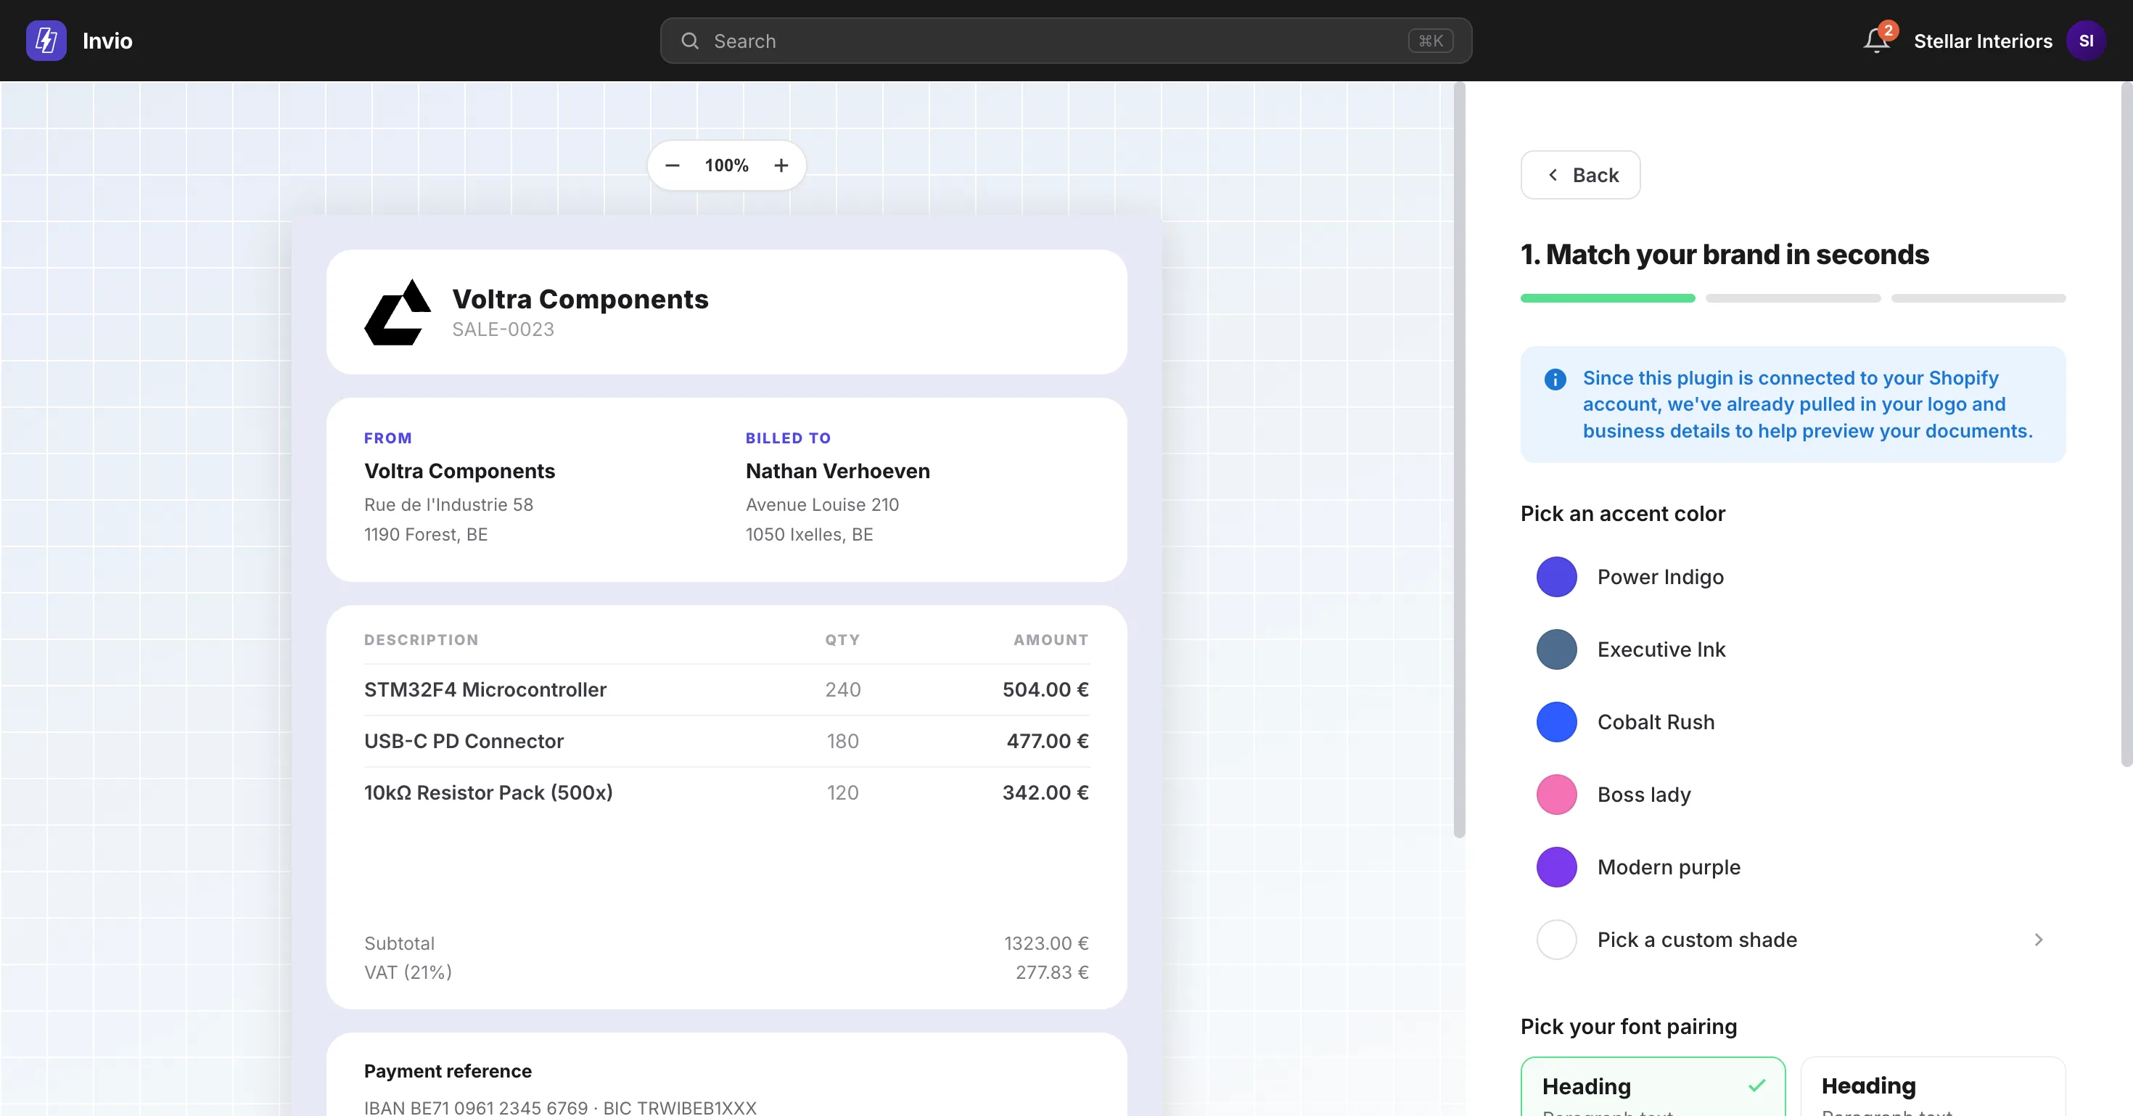Image resolution: width=2133 pixels, height=1116 pixels.
Task: Click the search magnifier icon
Action: tap(690, 41)
